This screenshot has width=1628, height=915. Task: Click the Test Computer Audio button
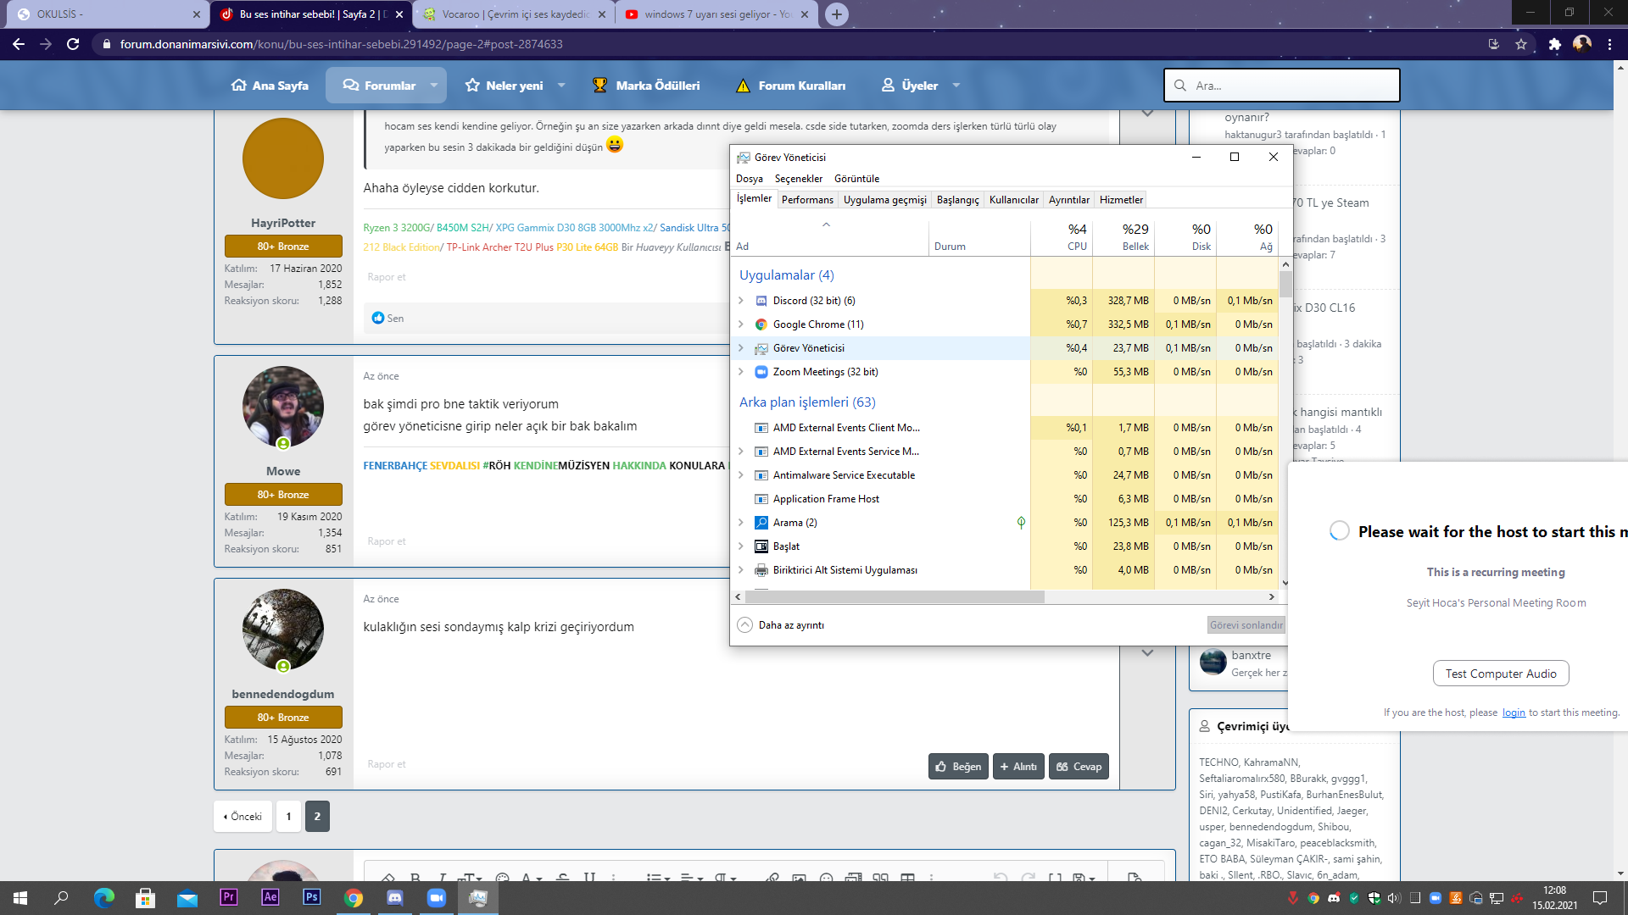point(1500,674)
